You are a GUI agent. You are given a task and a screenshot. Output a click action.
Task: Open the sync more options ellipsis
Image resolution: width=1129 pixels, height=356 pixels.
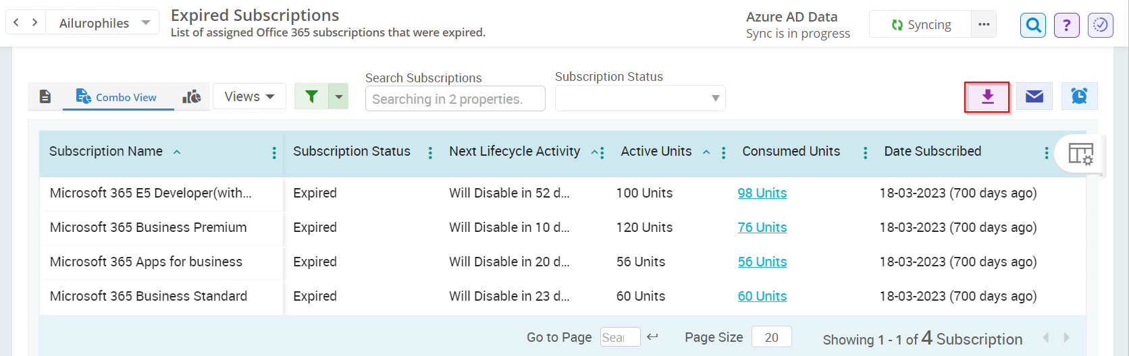click(x=984, y=25)
